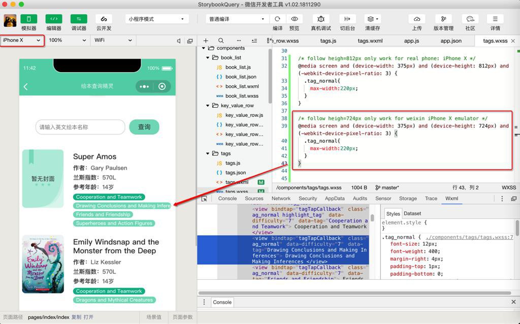
Task: Open the devtools vertical dots menu
Action: [x=502, y=199]
